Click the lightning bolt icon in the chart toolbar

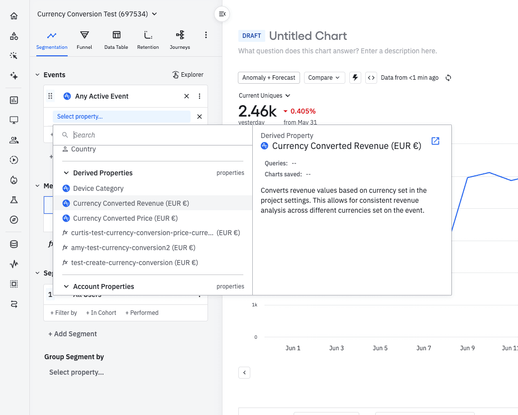pos(355,78)
